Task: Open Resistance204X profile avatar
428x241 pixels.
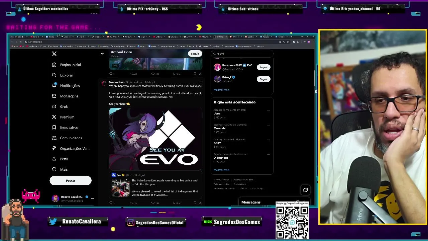Action: (x=217, y=67)
